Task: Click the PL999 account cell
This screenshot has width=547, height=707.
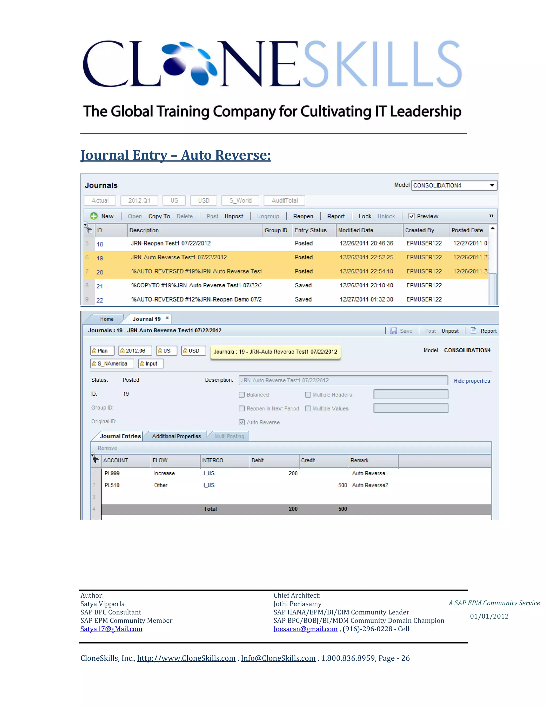Action: point(126,473)
